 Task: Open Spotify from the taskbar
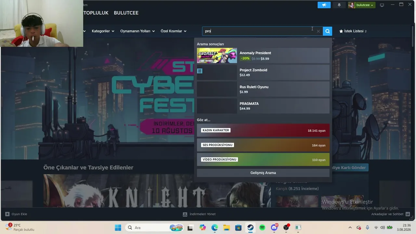262,227
